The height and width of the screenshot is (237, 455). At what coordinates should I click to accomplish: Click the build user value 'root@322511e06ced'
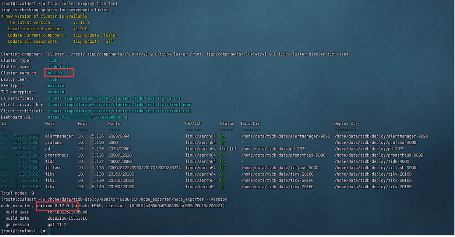click(x=67, y=212)
